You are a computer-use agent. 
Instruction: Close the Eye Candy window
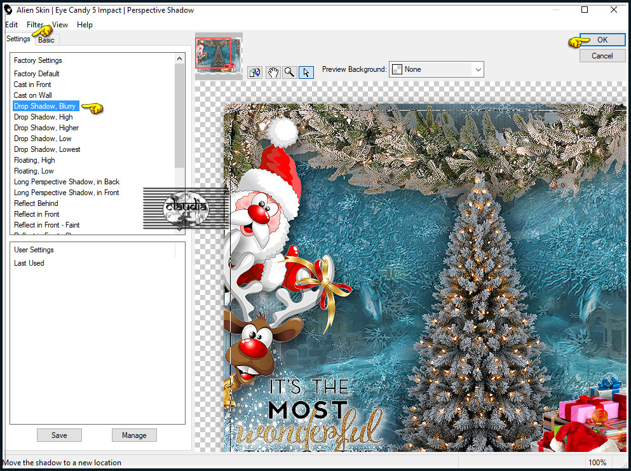pyautogui.click(x=614, y=10)
